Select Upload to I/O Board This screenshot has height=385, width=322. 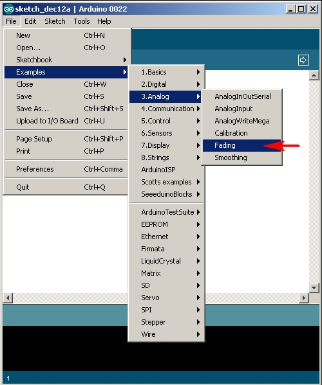[66, 121]
